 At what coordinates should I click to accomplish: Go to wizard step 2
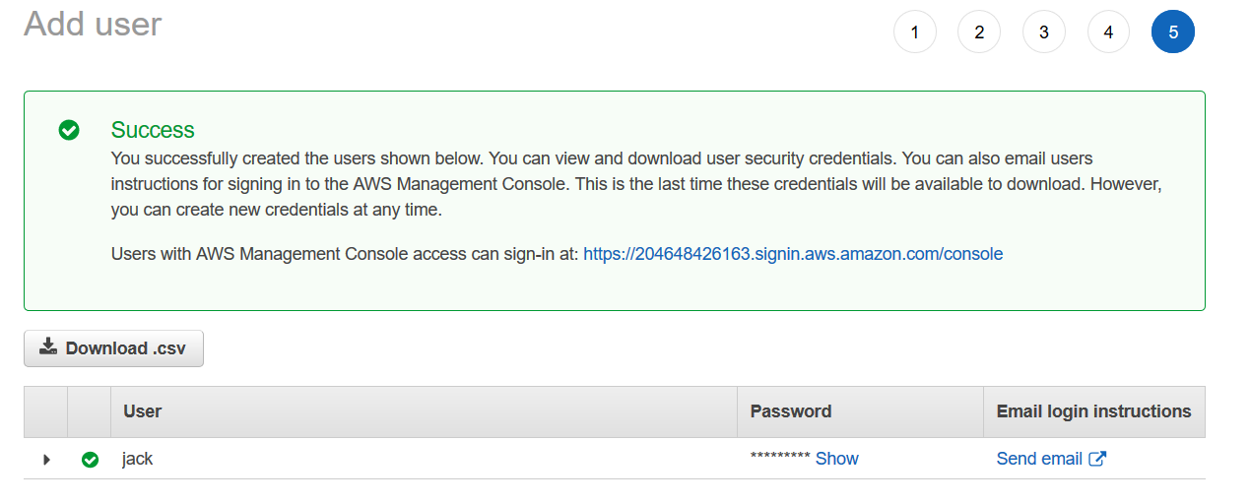979,32
